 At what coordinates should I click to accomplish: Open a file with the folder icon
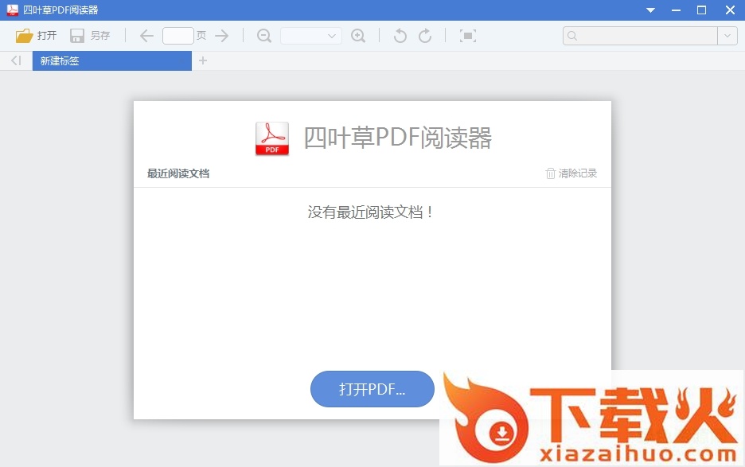[x=36, y=36]
